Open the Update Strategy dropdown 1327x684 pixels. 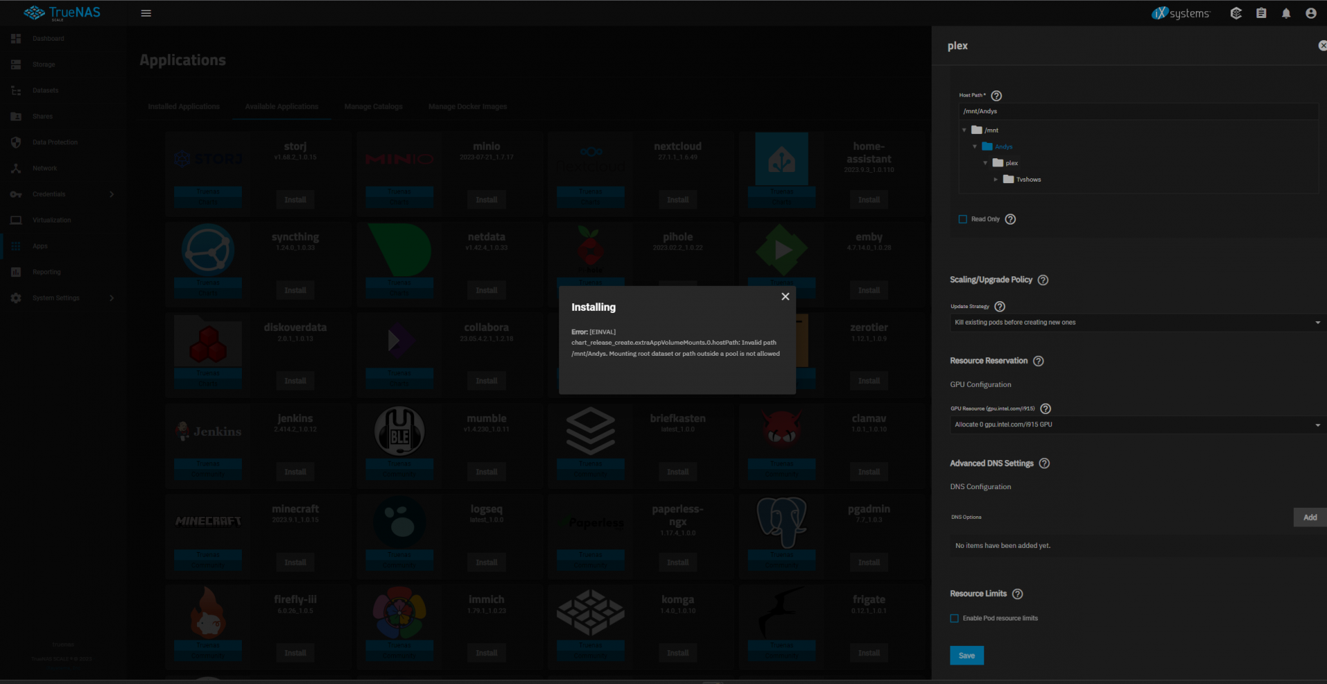1137,323
